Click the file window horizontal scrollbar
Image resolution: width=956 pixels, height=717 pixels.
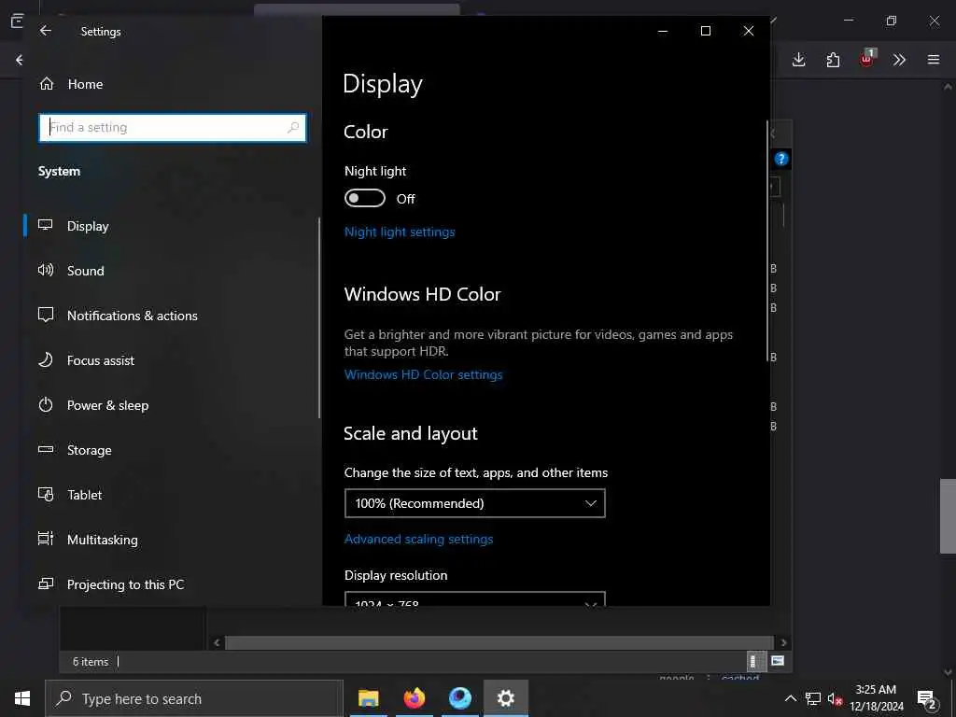coord(500,642)
